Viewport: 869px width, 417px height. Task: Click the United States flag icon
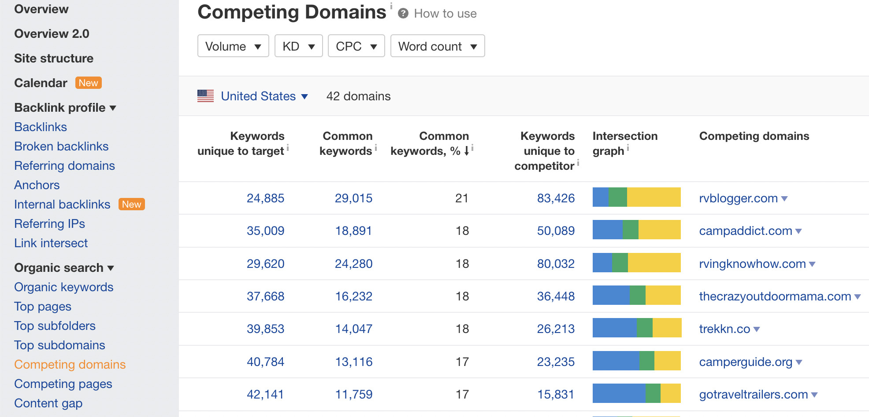tap(205, 96)
